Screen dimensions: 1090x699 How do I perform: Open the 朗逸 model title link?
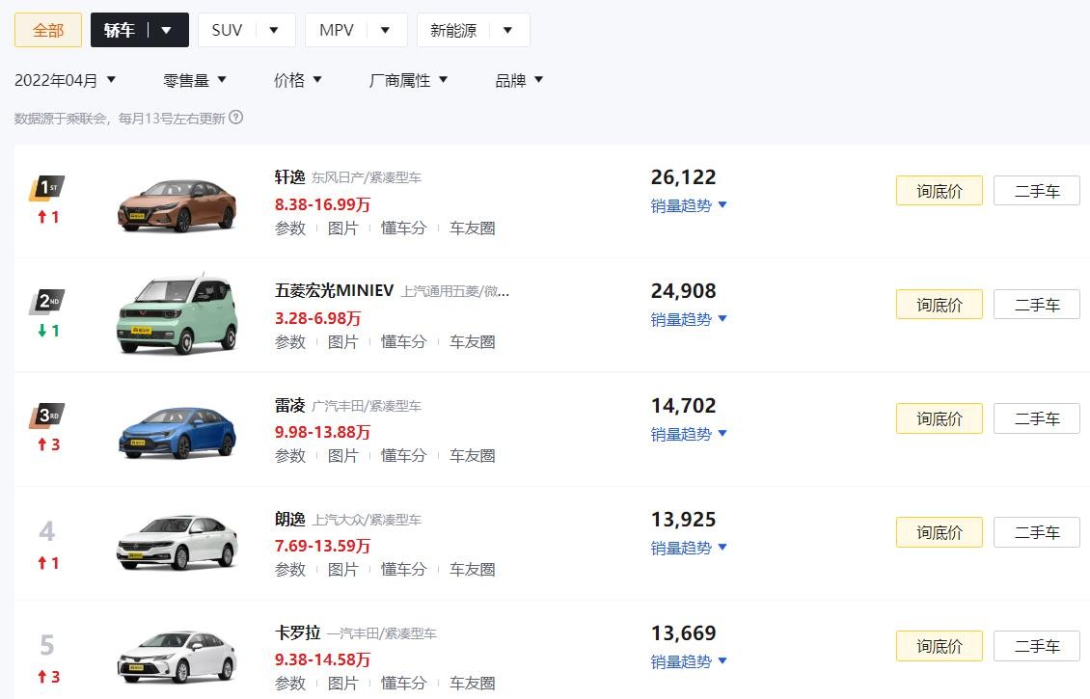click(x=290, y=519)
